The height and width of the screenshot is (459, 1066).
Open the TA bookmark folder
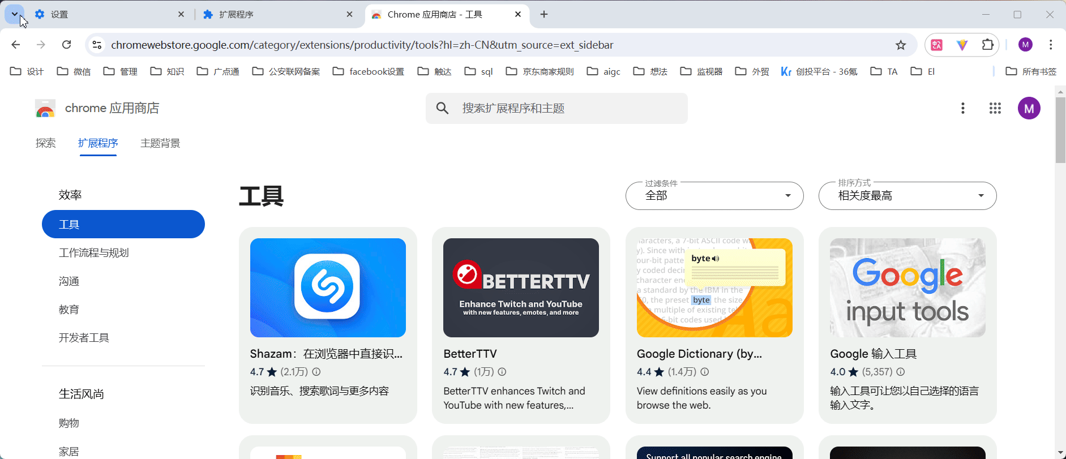click(x=884, y=71)
